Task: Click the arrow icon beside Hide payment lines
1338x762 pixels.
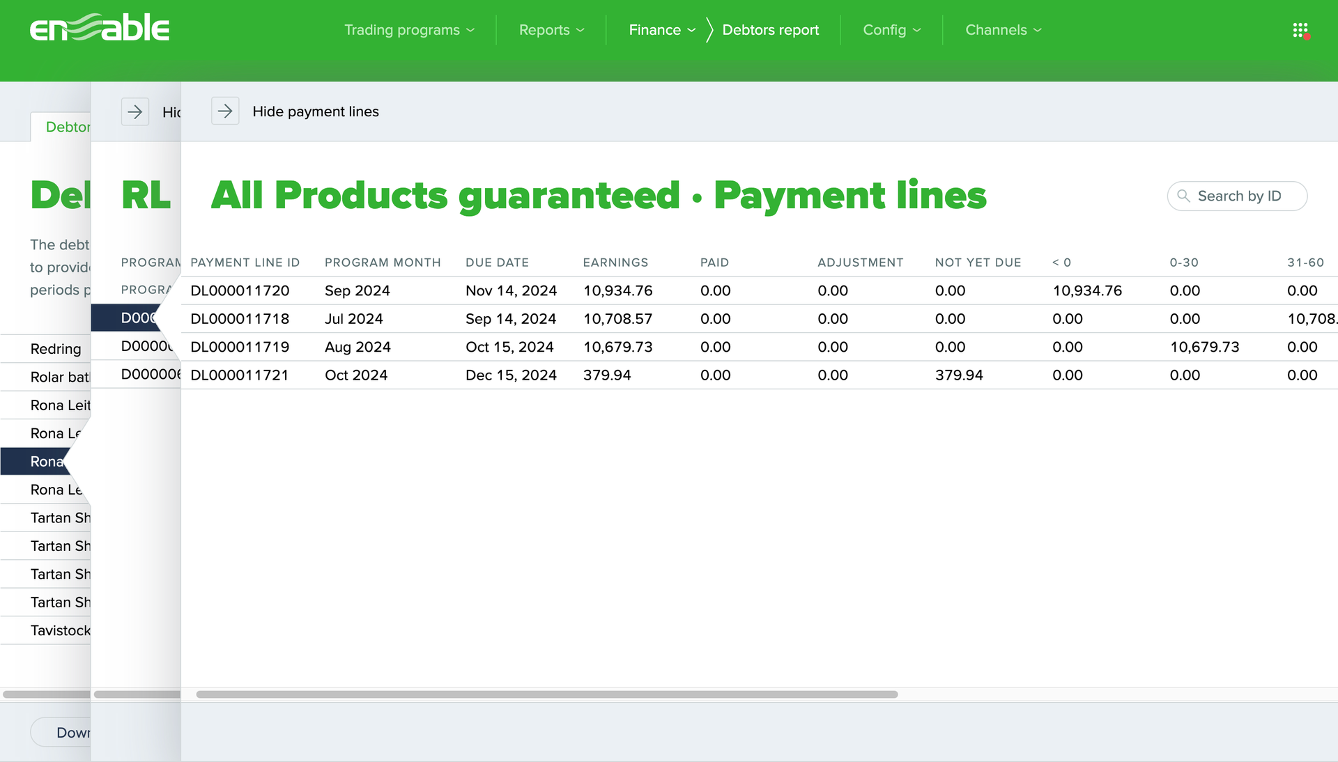Action: tap(225, 111)
